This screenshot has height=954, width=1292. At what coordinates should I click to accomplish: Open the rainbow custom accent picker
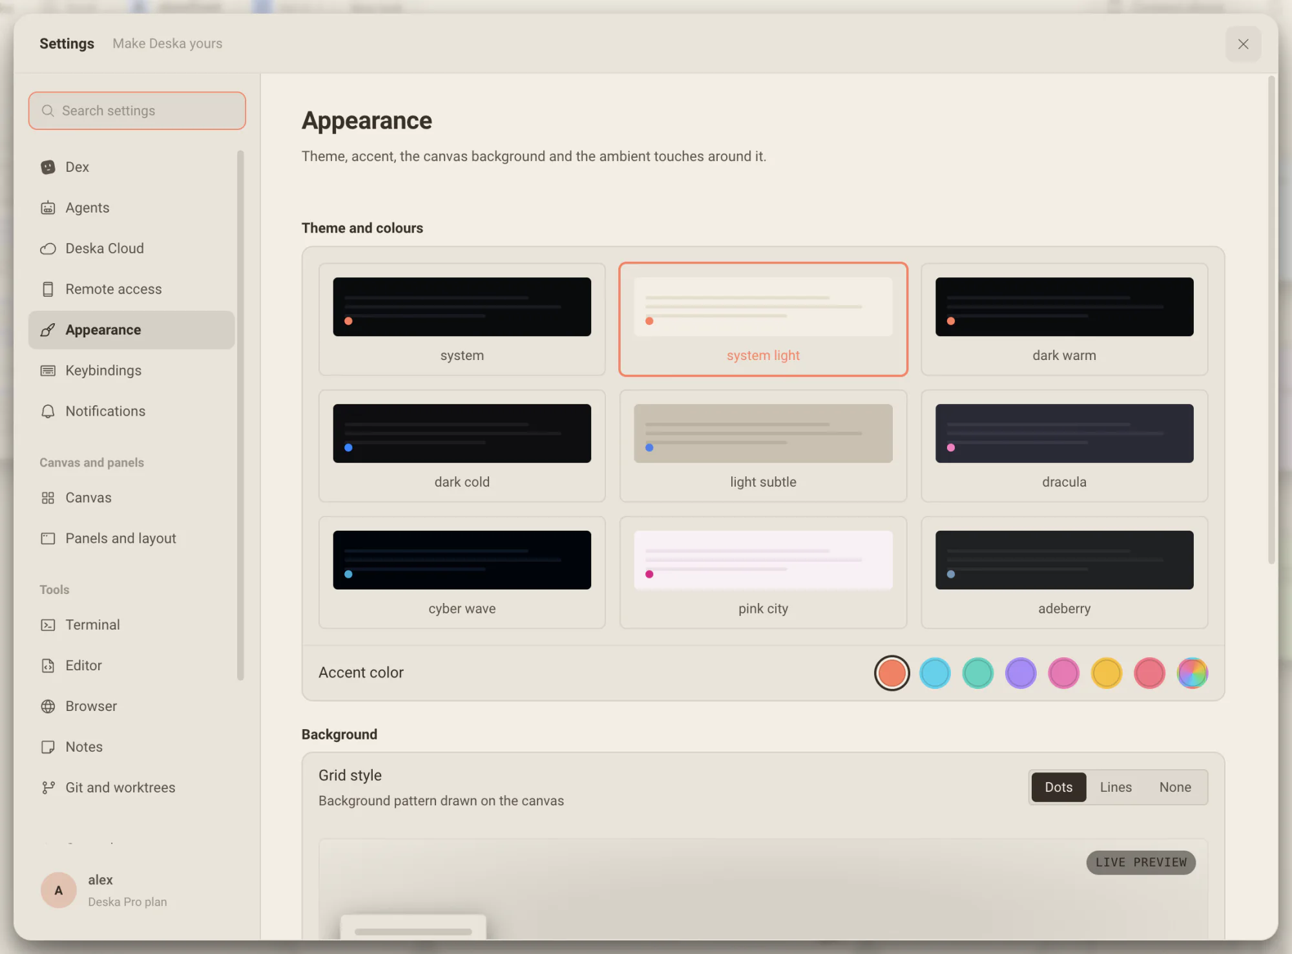point(1193,673)
